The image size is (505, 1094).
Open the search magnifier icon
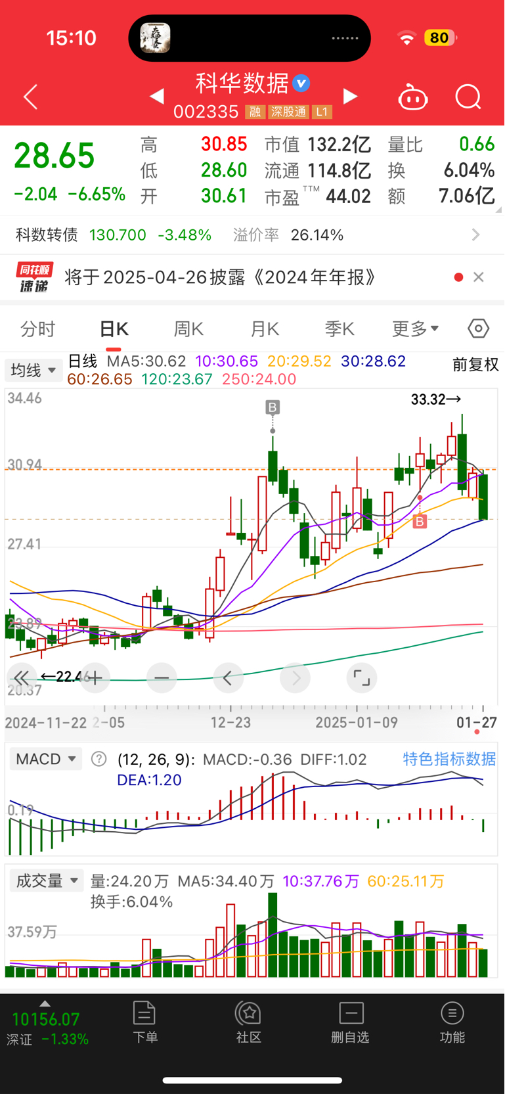click(x=468, y=97)
